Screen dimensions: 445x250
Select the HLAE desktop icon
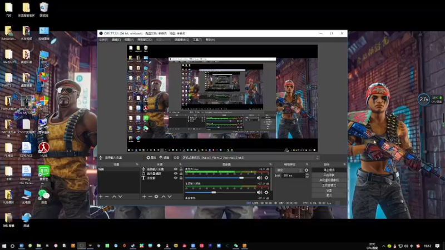coord(44,149)
